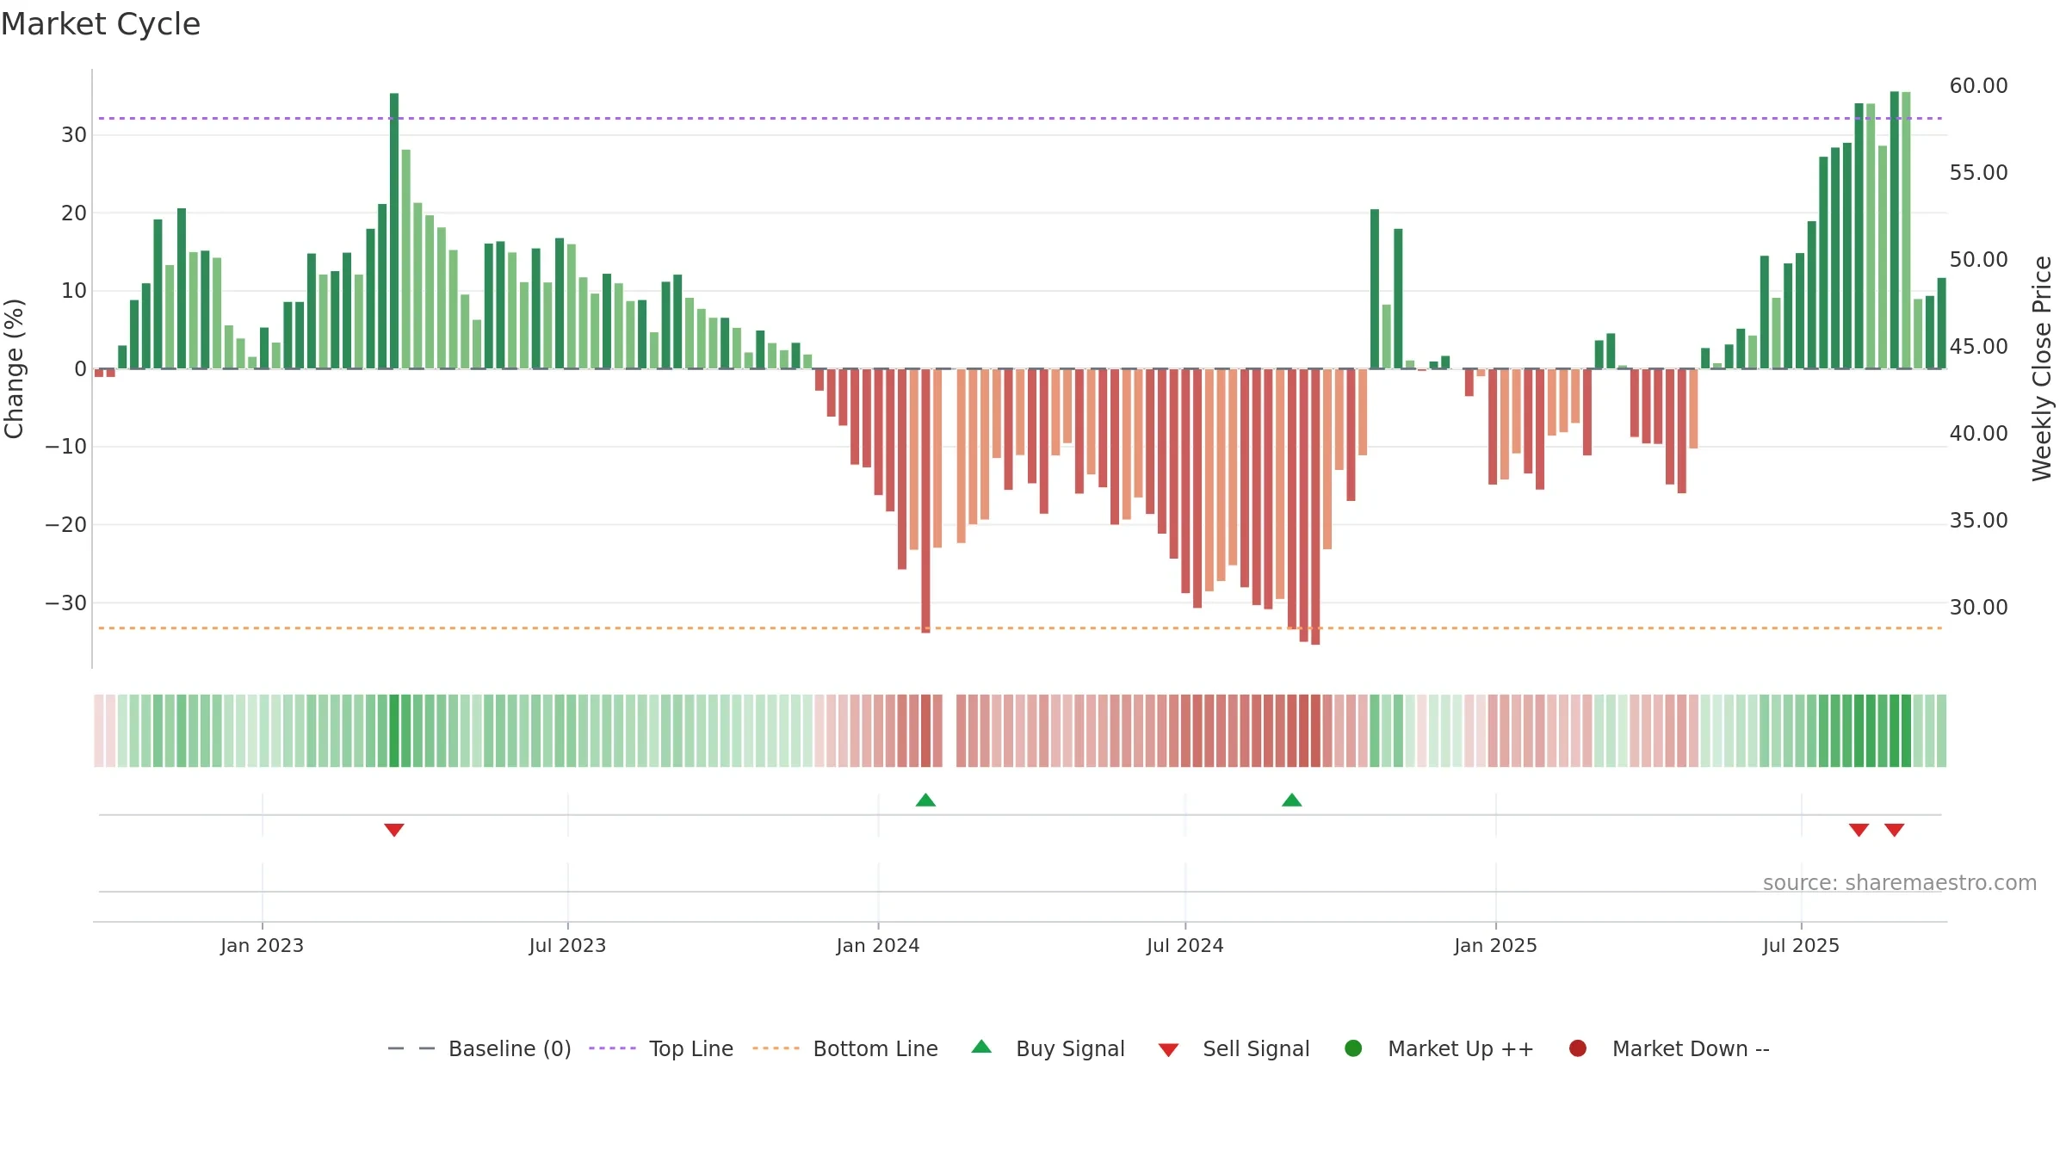
Task: Click the Jul 2024 x-axis label
Action: tap(1185, 946)
